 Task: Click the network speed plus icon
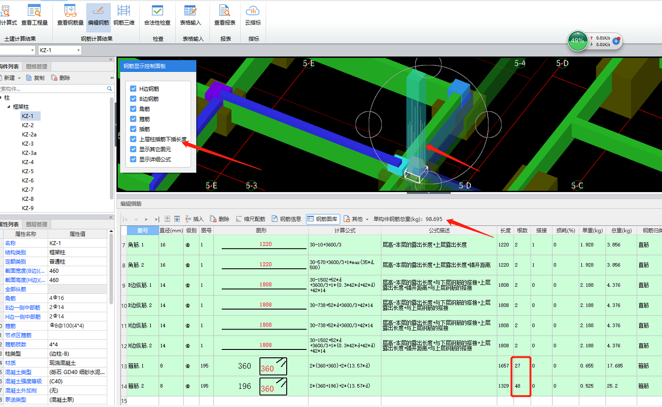(x=616, y=41)
